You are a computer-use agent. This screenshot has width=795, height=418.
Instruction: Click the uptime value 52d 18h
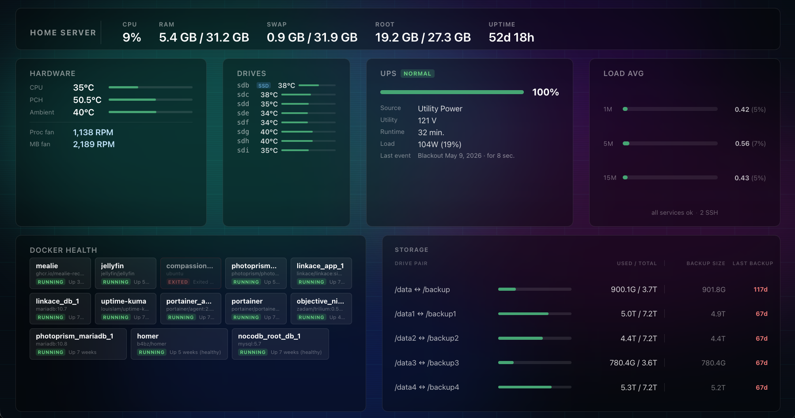coord(511,38)
